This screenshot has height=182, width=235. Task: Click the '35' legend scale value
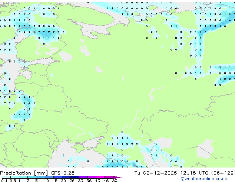(x=89, y=181)
